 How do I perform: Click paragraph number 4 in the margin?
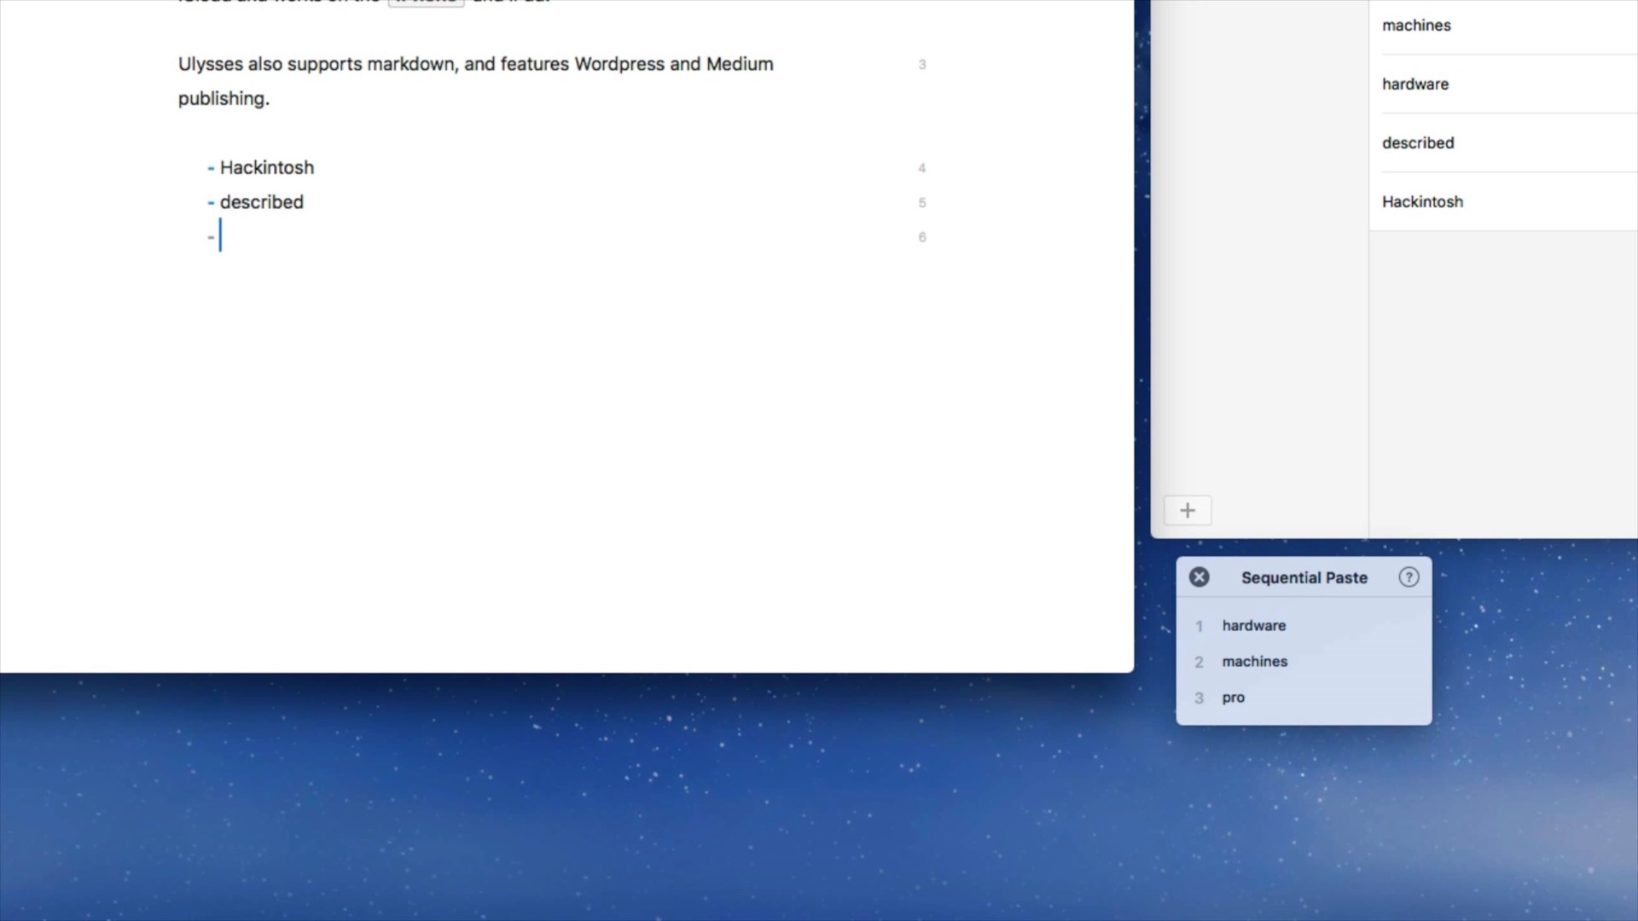tap(921, 168)
